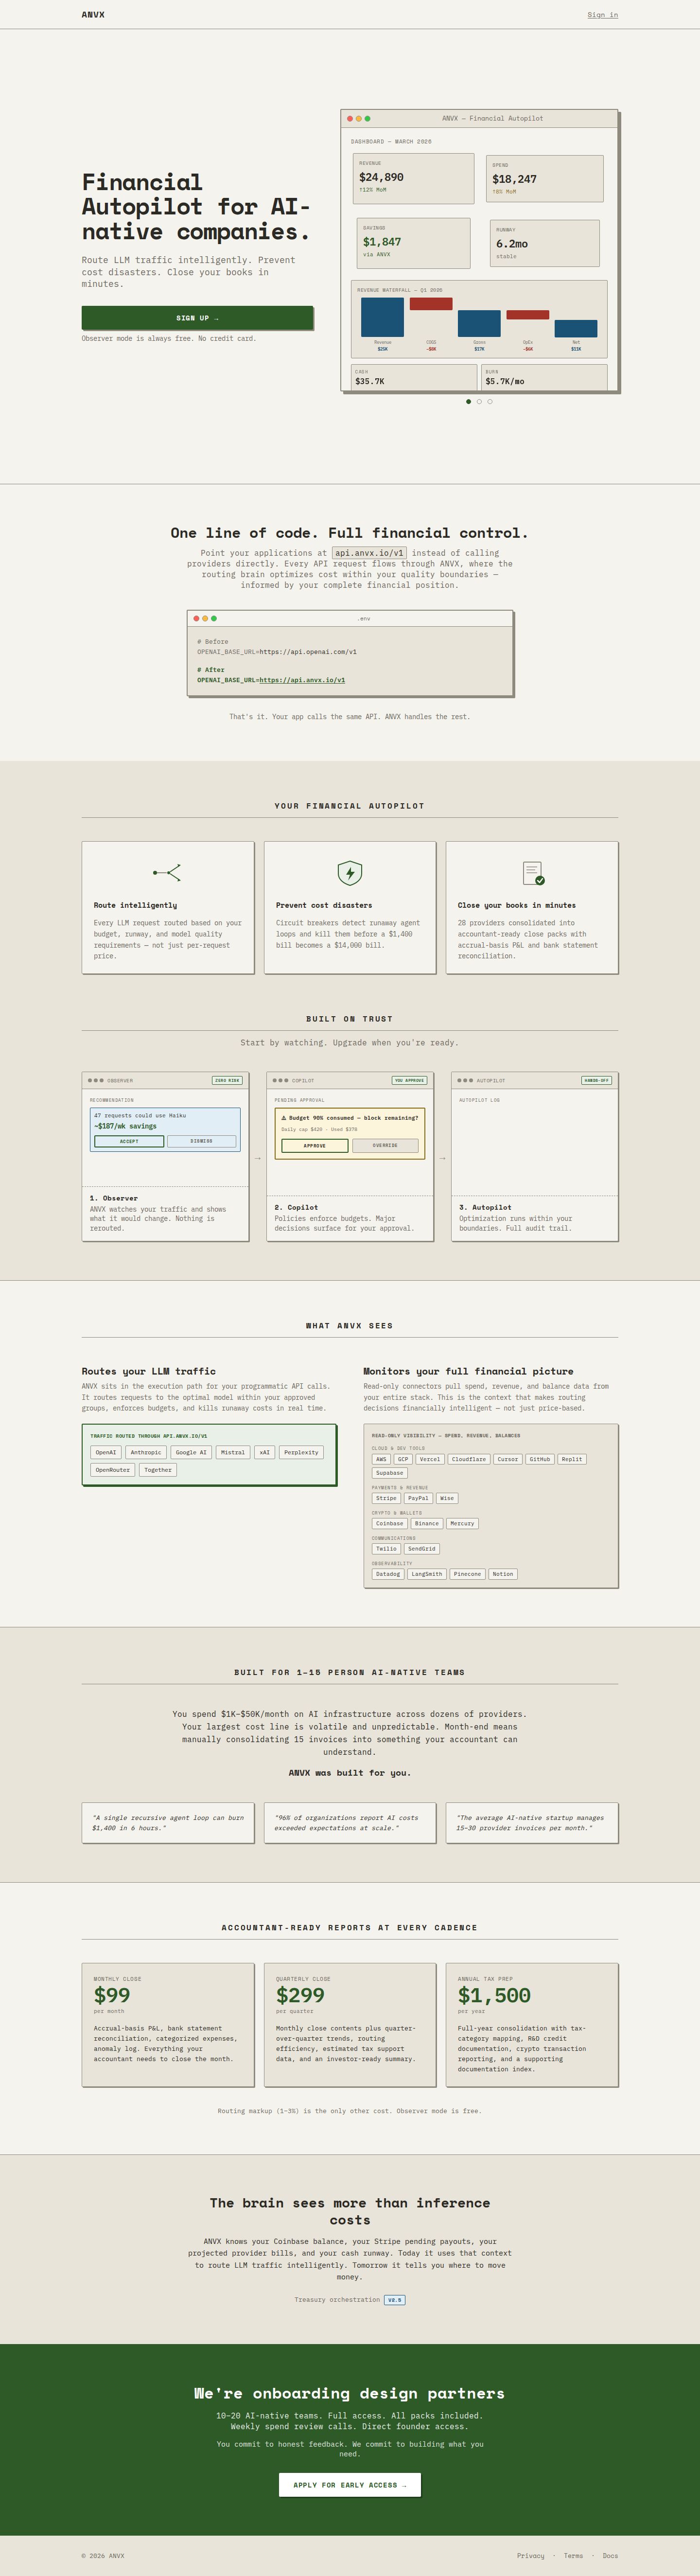Dismiss the Observer recommendation
The image size is (700, 2576).
point(202,1141)
